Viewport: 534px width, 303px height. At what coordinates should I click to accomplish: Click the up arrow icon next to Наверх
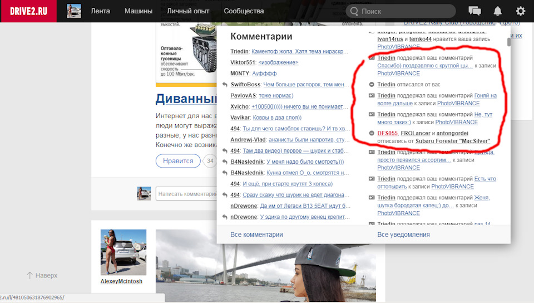point(29,275)
